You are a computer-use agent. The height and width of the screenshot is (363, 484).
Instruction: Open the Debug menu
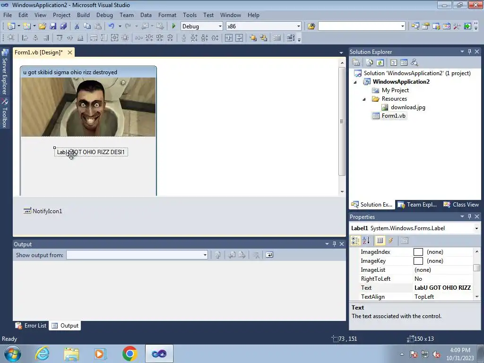[104, 15]
